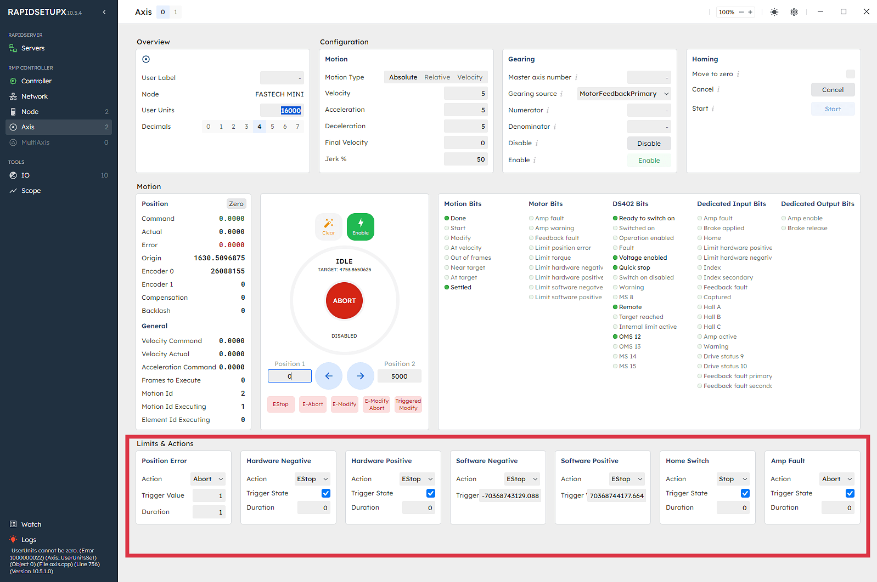This screenshot has height=582, width=877.
Task: Open Home Switch Action dropdown
Action: [x=733, y=479]
